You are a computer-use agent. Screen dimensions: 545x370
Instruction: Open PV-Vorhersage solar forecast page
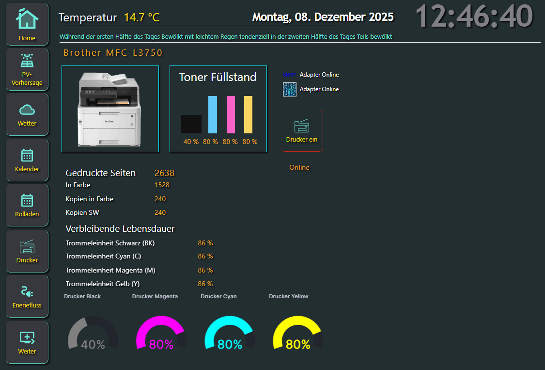click(x=27, y=69)
